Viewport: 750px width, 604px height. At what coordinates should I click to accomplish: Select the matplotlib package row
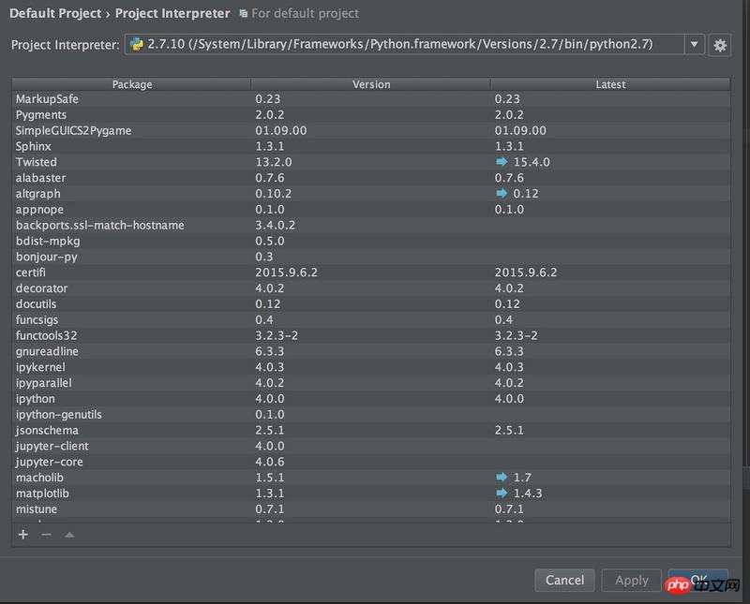click(x=371, y=494)
